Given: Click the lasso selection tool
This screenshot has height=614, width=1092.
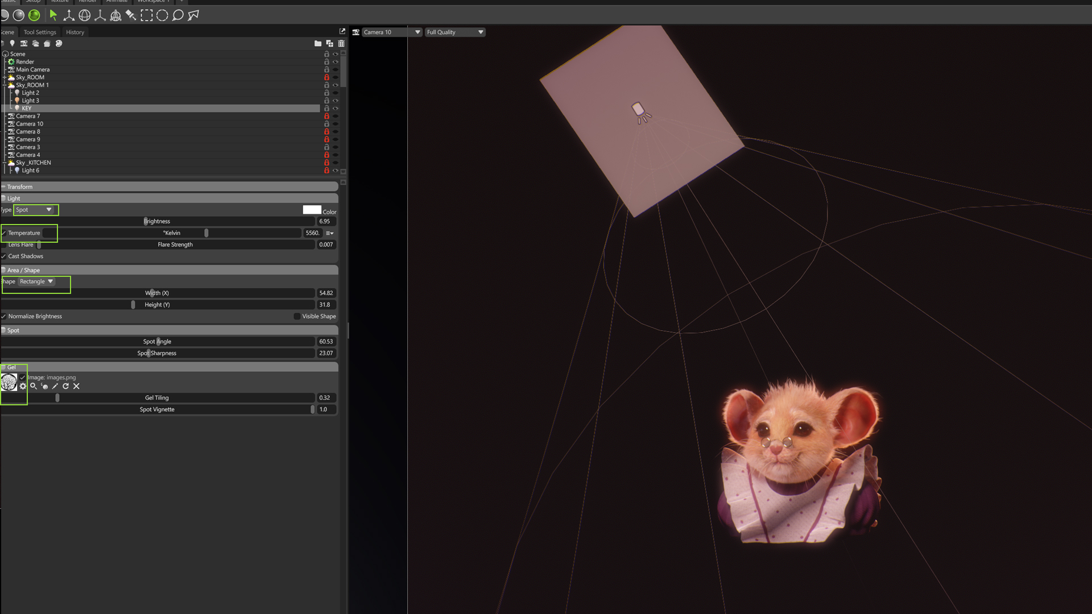Looking at the screenshot, I should [x=178, y=15].
